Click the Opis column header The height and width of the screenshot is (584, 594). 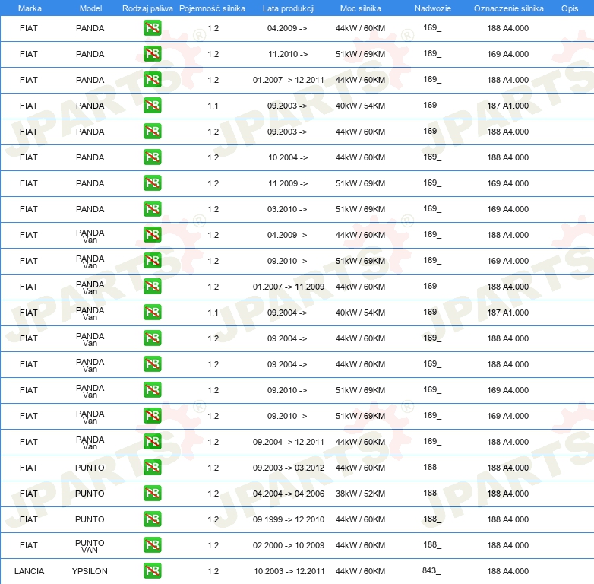570,8
